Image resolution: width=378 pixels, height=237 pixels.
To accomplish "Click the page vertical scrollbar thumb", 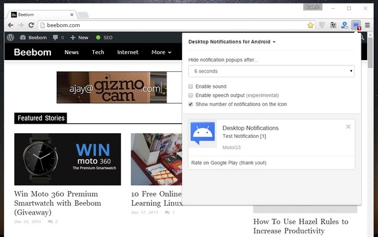I will point(370,52).
